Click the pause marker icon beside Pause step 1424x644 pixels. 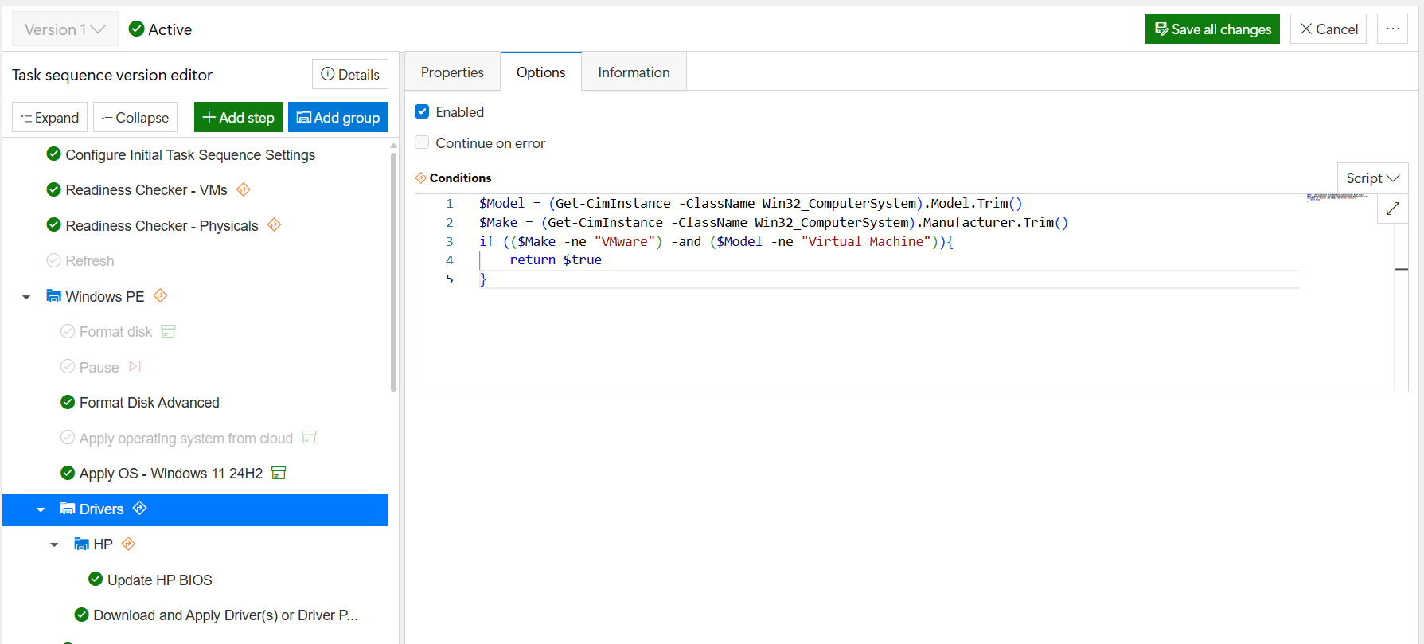(x=135, y=367)
